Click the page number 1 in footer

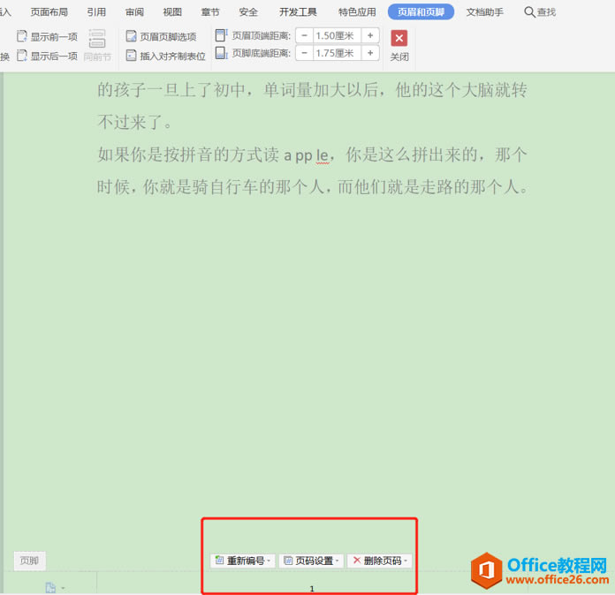312,589
